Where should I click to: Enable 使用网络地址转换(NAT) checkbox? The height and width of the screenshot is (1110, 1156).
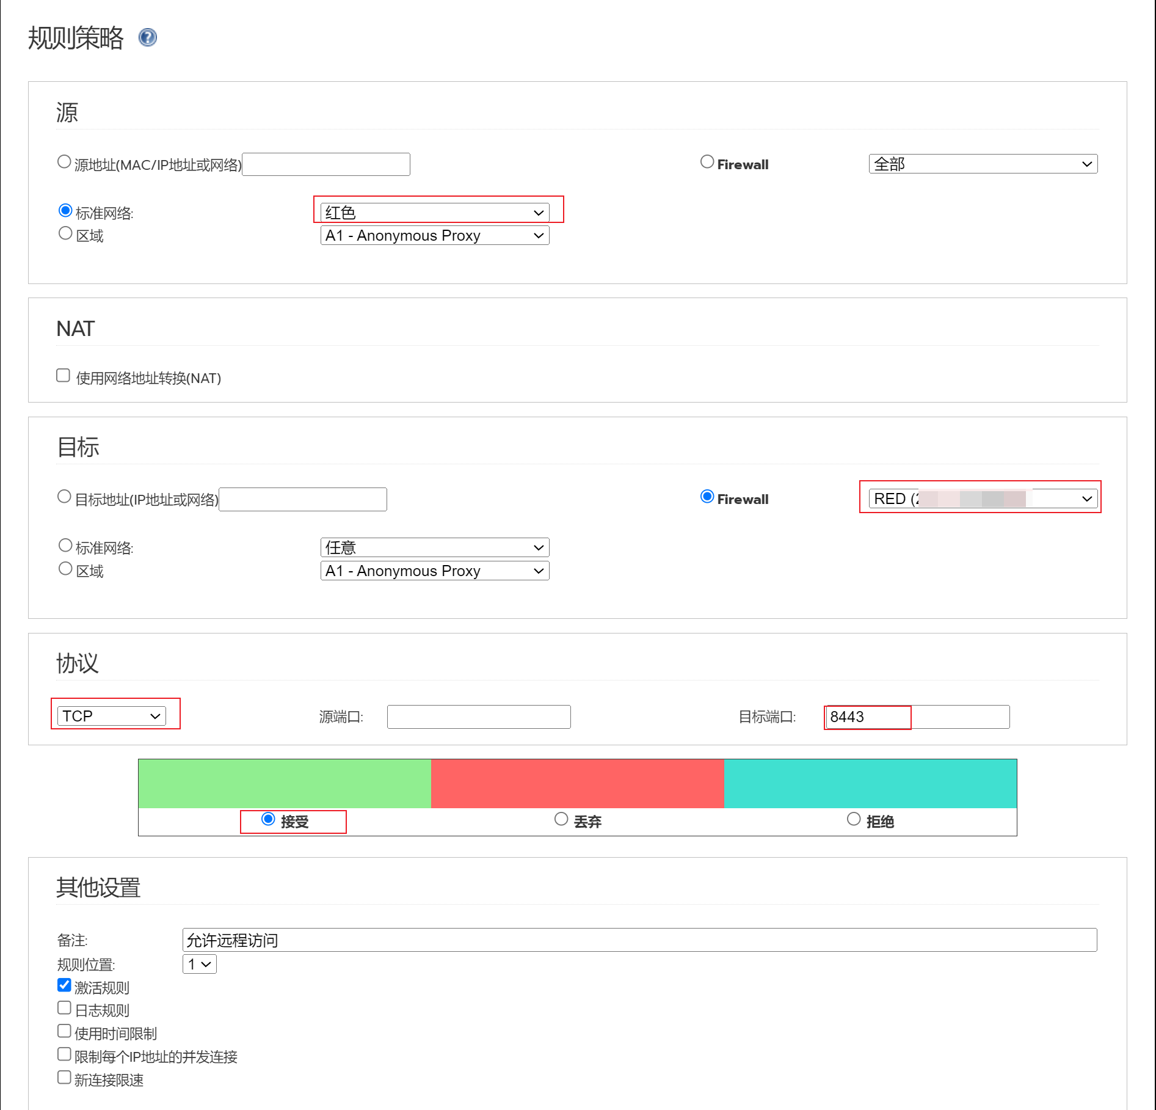[x=64, y=375]
